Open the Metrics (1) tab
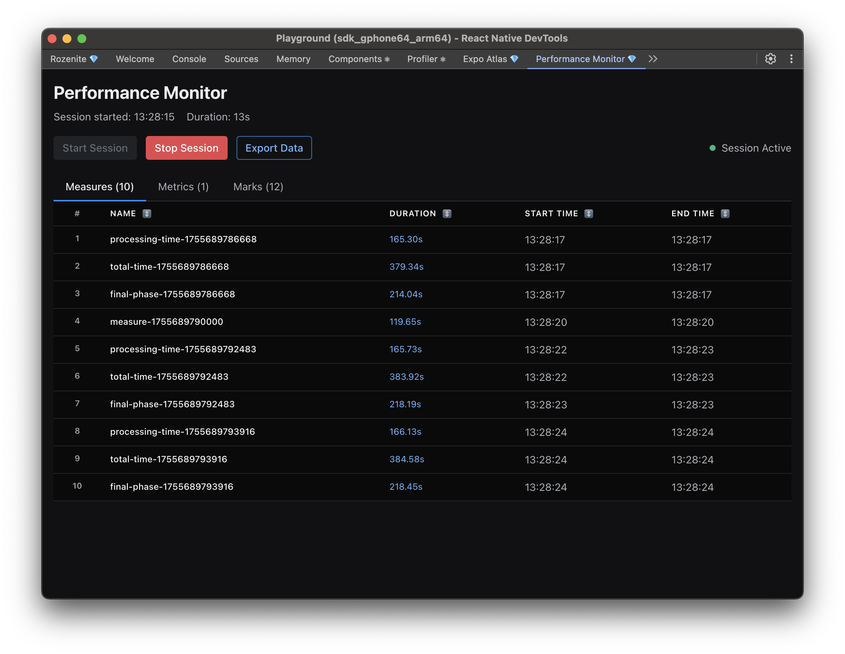 [183, 187]
